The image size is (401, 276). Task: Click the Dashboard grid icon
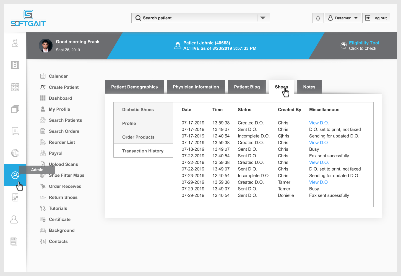[43, 98]
